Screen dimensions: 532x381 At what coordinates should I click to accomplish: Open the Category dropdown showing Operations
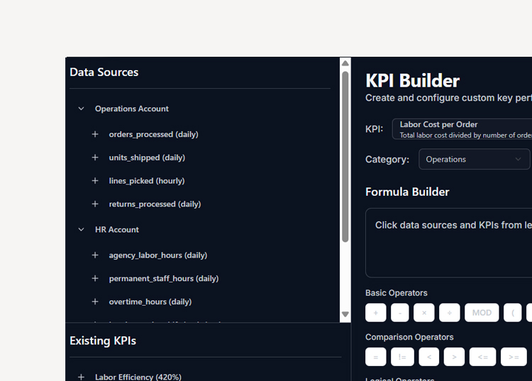tap(474, 160)
